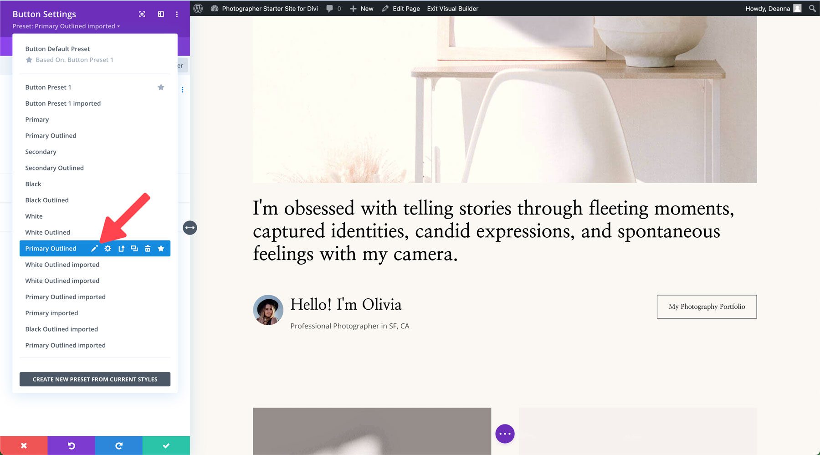
Task: Click Create New Preset From Current Styles
Action: click(95, 379)
